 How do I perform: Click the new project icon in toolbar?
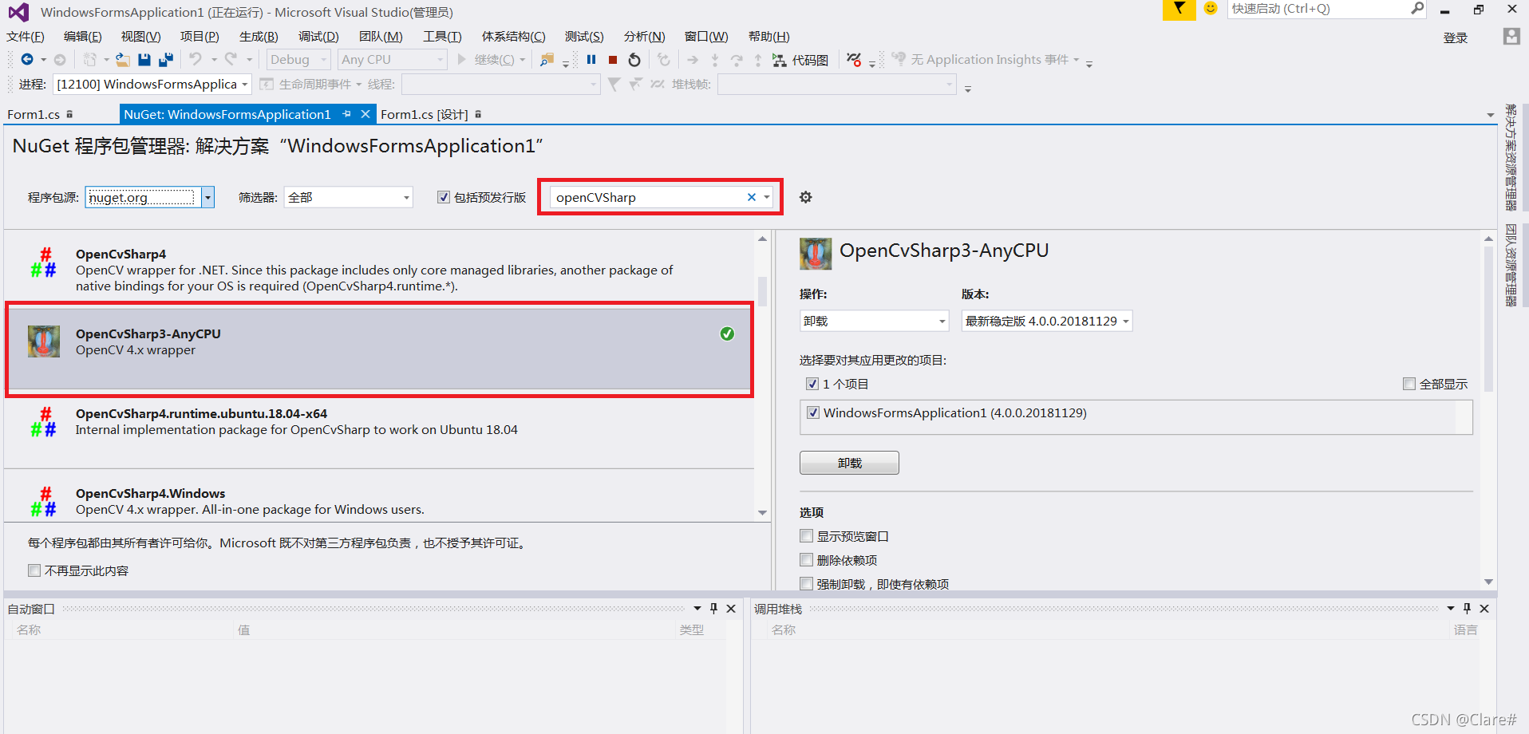click(90, 60)
